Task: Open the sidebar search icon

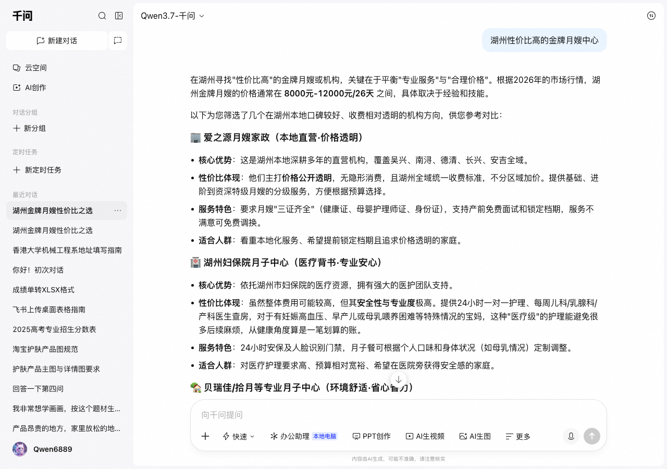Action: [102, 16]
